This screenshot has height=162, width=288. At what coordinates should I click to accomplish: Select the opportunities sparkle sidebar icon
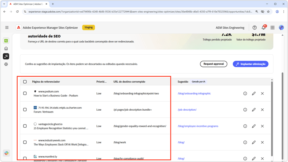click(6, 56)
